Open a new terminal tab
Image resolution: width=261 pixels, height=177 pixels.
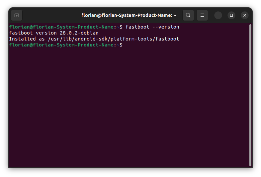[x=17, y=15]
